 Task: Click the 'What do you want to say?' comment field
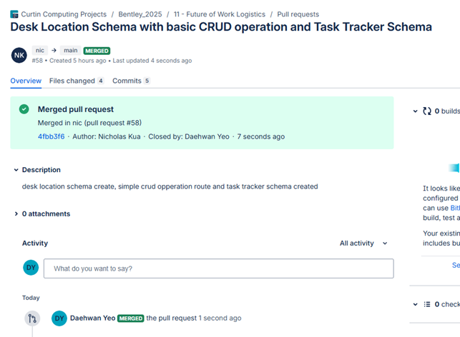218,268
